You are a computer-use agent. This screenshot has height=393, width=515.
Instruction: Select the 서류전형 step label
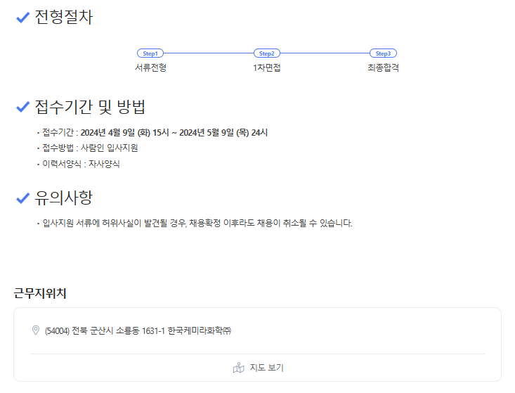point(151,67)
